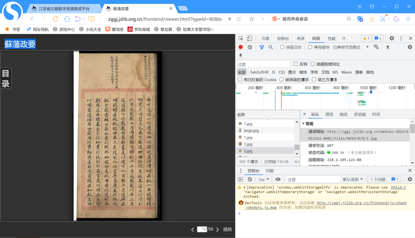This screenshot has width=415, height=238.
Task: Open the 已停用节流模式 throttling dropdown
Action: click(x=351, y=47)
